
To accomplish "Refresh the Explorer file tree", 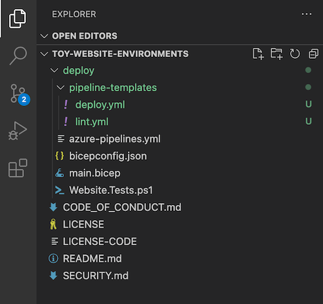I will [295, 54].
